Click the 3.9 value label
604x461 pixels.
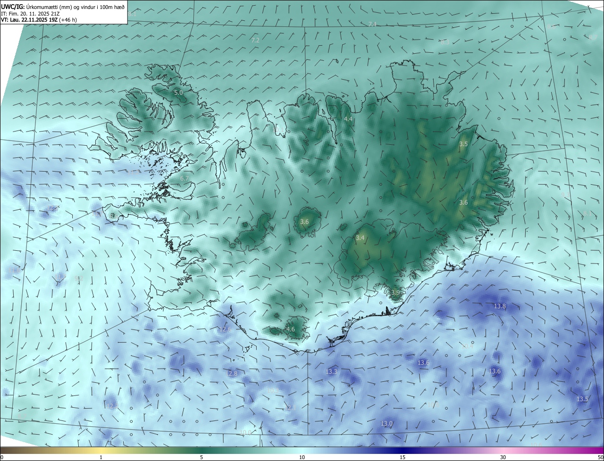[395, 293]
